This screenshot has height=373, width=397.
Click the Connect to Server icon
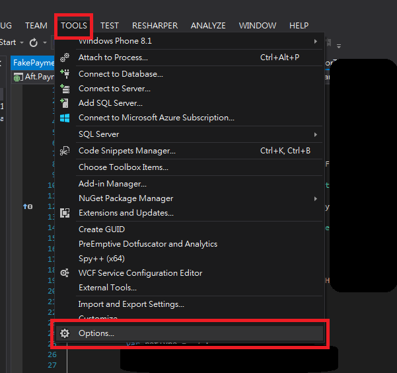coord(65,89)
